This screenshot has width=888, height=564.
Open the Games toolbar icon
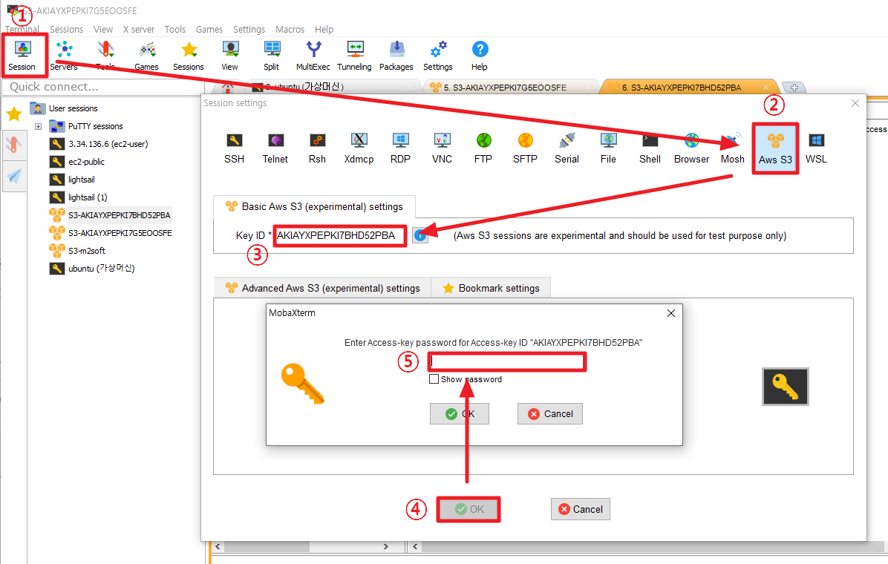click(x=147, y=56)
